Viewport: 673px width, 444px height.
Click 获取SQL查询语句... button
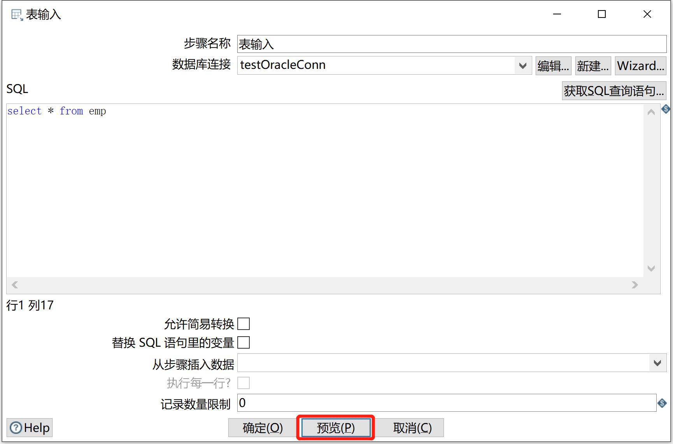tap(614, 91)
